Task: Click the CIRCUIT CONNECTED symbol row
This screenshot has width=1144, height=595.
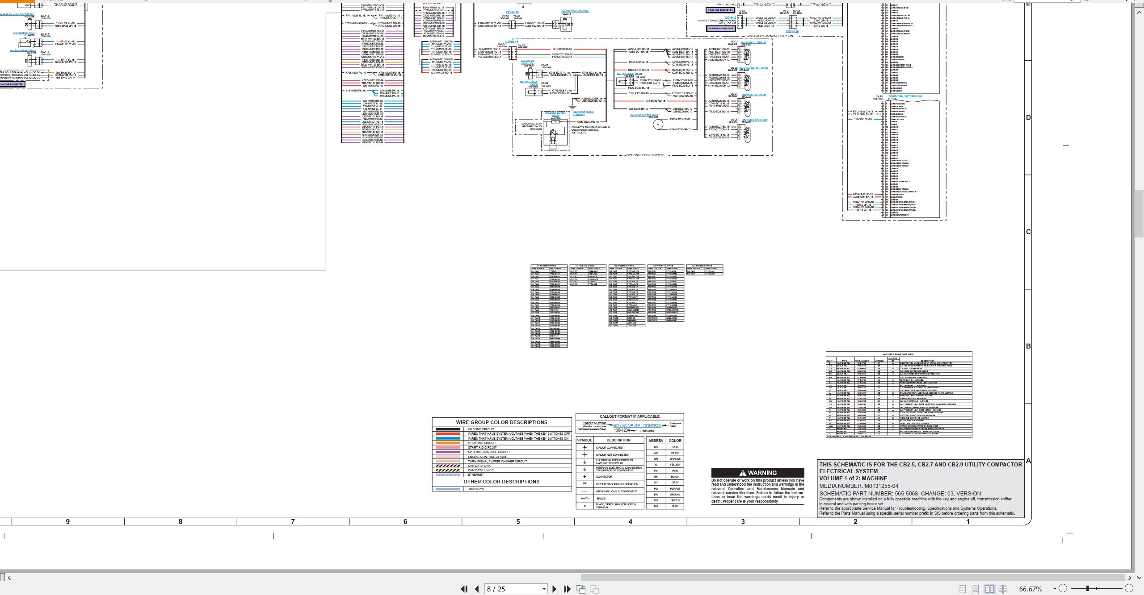Action: (x=610, y=447)
